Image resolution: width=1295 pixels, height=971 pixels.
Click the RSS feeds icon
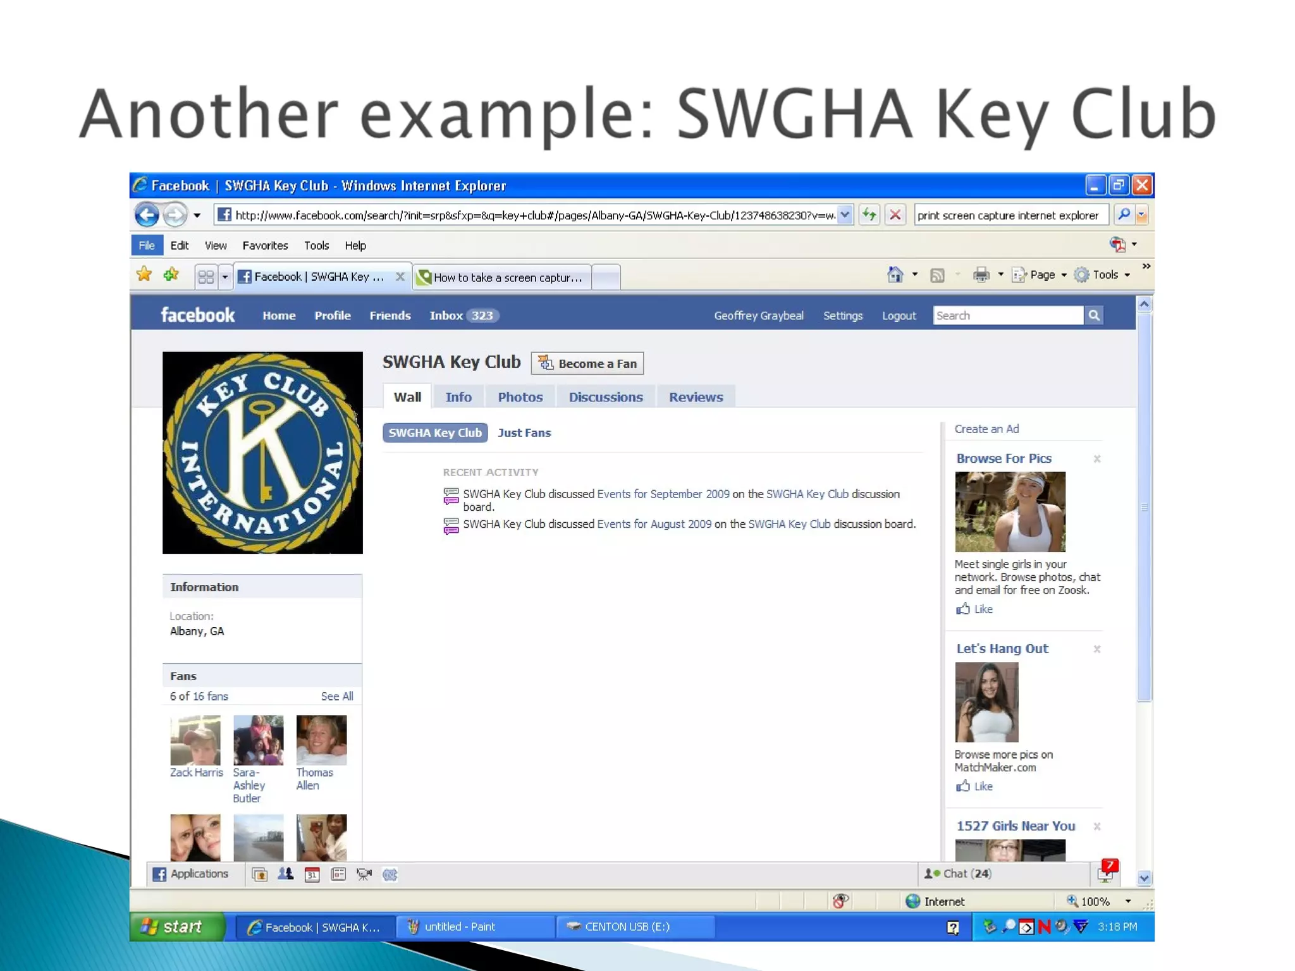(x=937, y=275)
